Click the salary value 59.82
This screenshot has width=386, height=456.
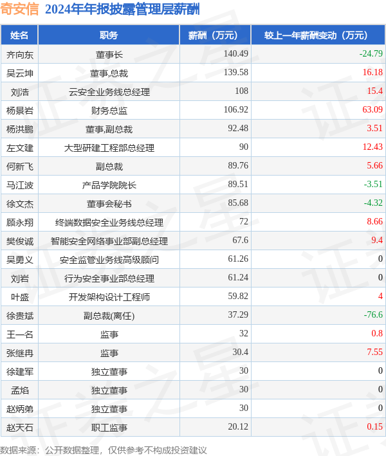click(238, 296)
